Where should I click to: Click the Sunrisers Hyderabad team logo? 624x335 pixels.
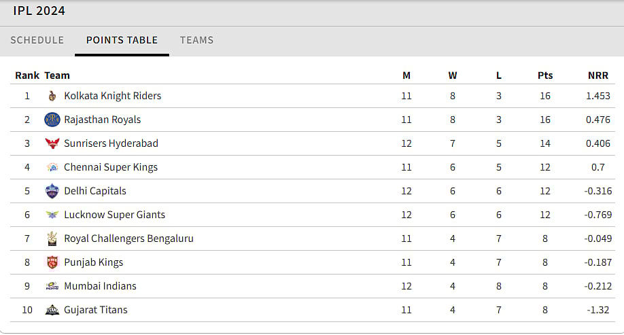pyautogui.click(x=52, y=143)
